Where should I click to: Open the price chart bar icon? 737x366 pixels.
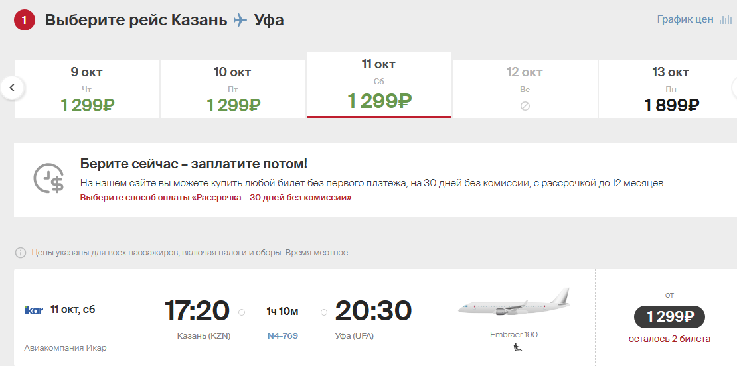[x=725, y=20]
